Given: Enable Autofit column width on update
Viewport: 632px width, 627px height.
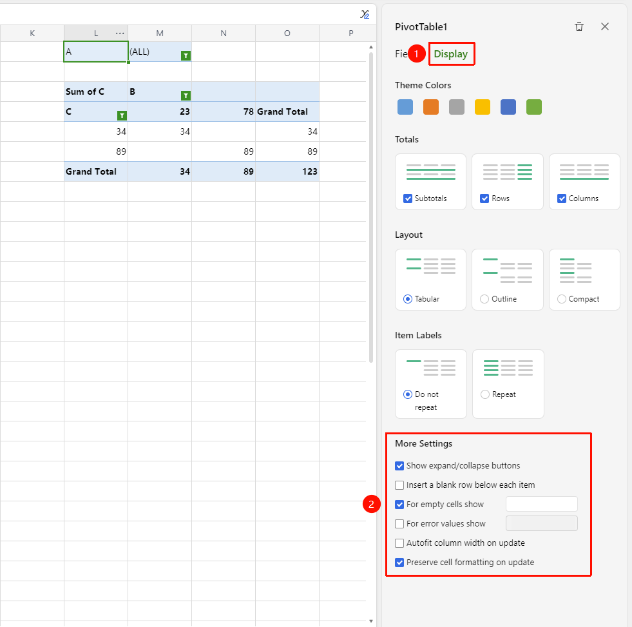Looking at the screenshot, I should (x=399, y=543).
